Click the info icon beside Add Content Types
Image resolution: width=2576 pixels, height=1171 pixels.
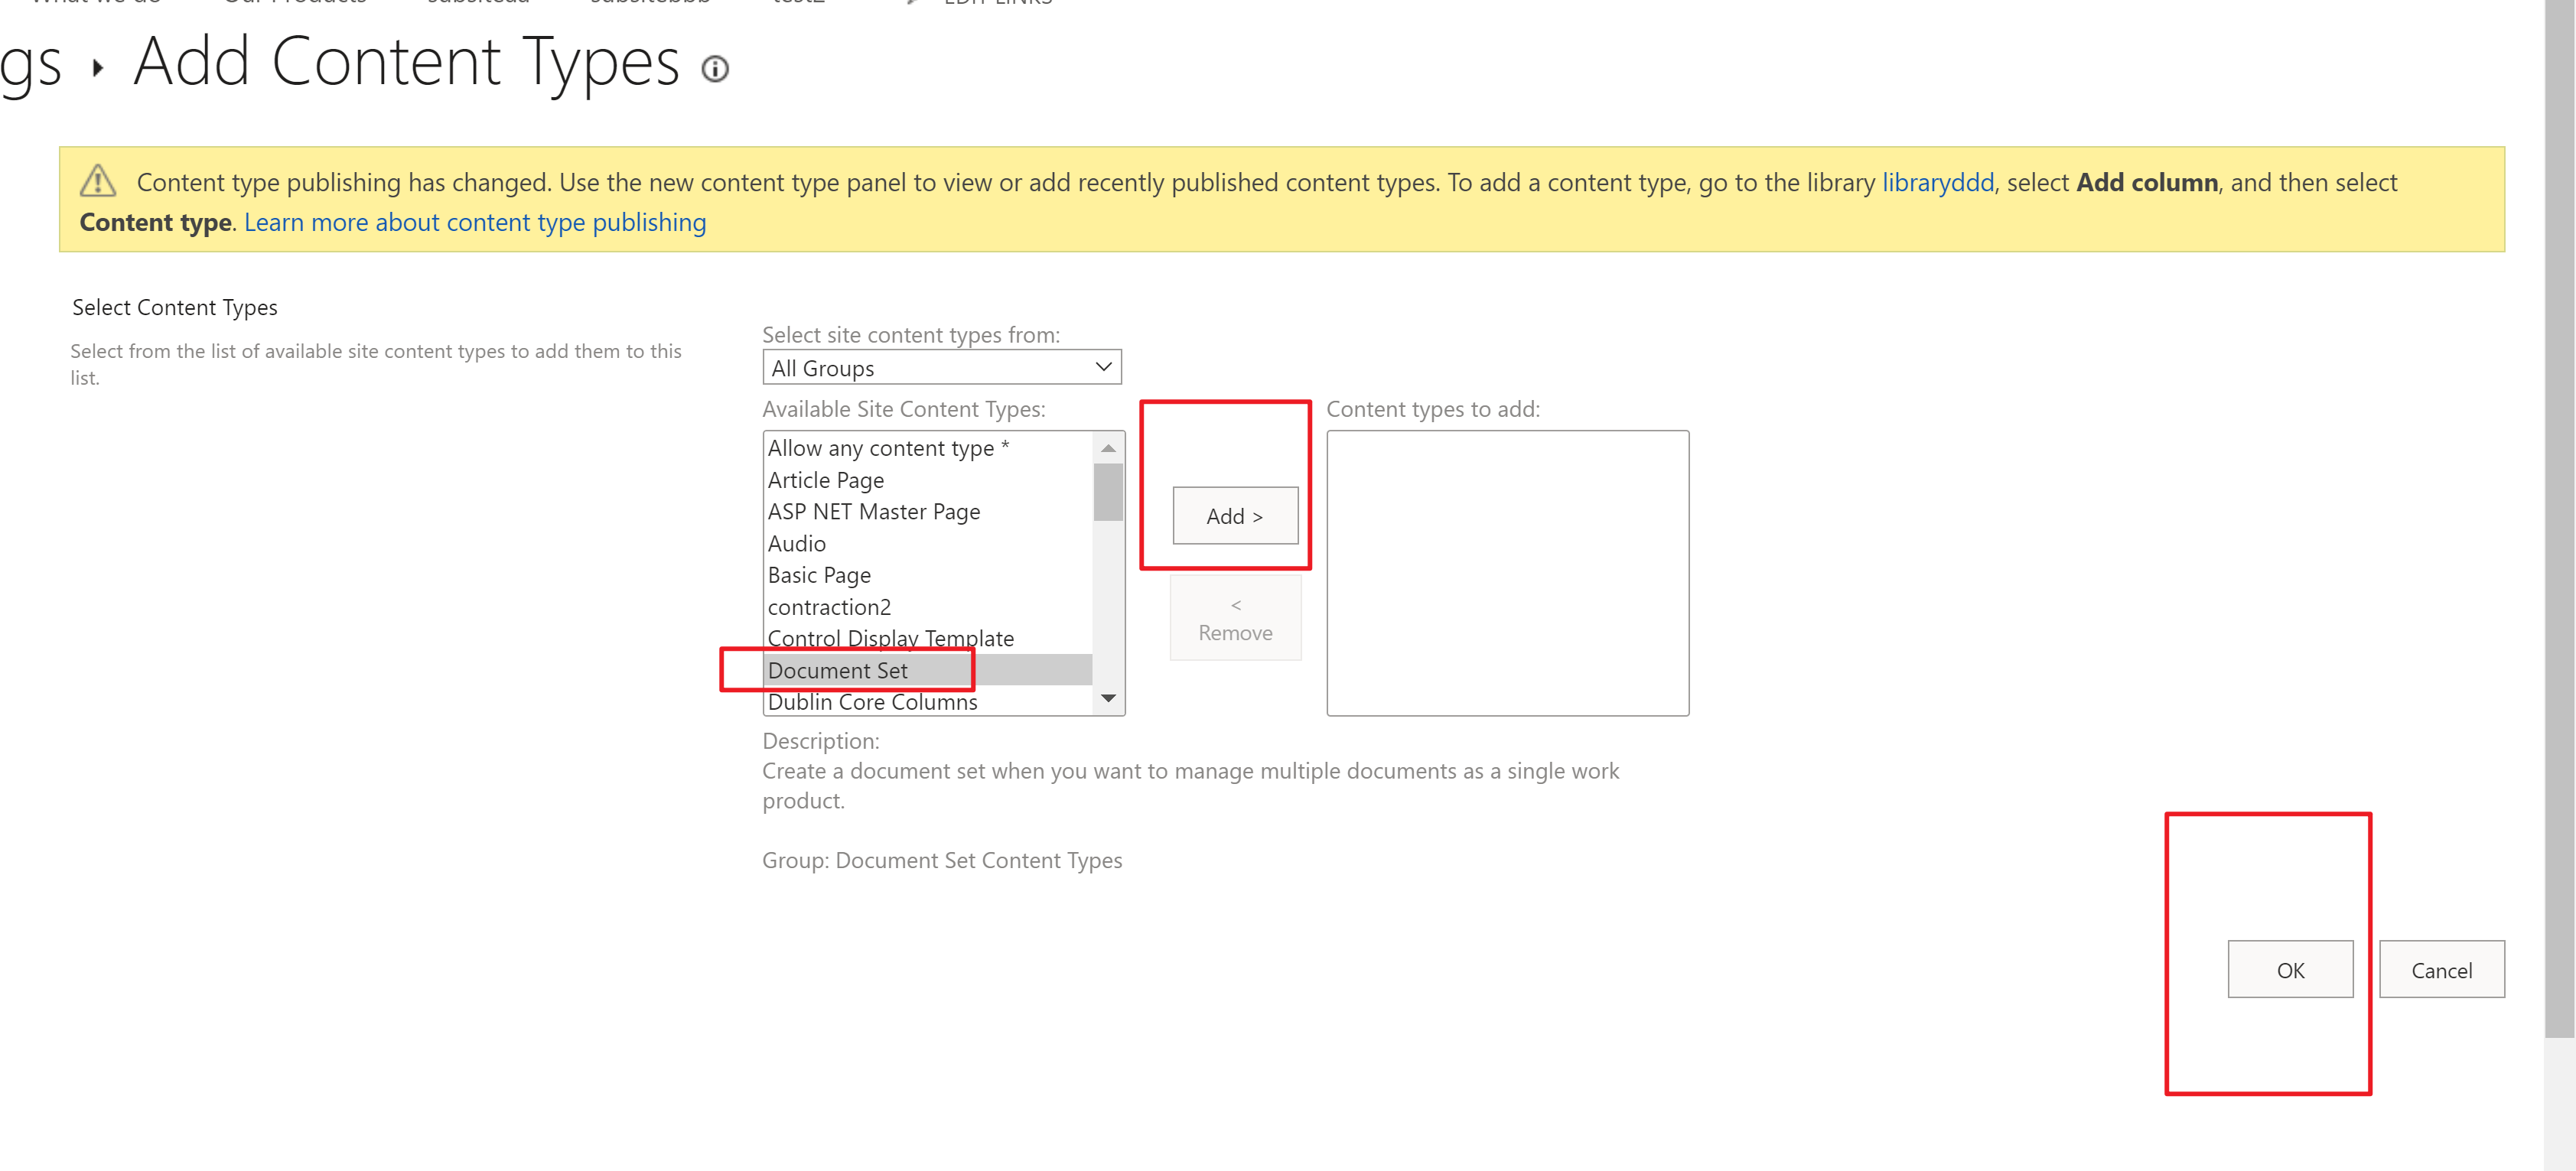pyautogui.click(x=714, y=69)
